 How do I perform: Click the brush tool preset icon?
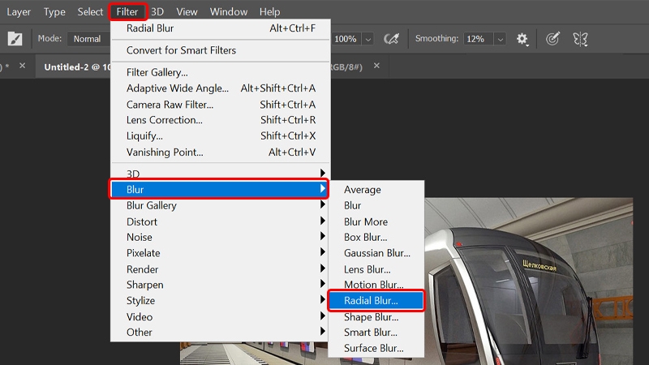click(15, 39)
